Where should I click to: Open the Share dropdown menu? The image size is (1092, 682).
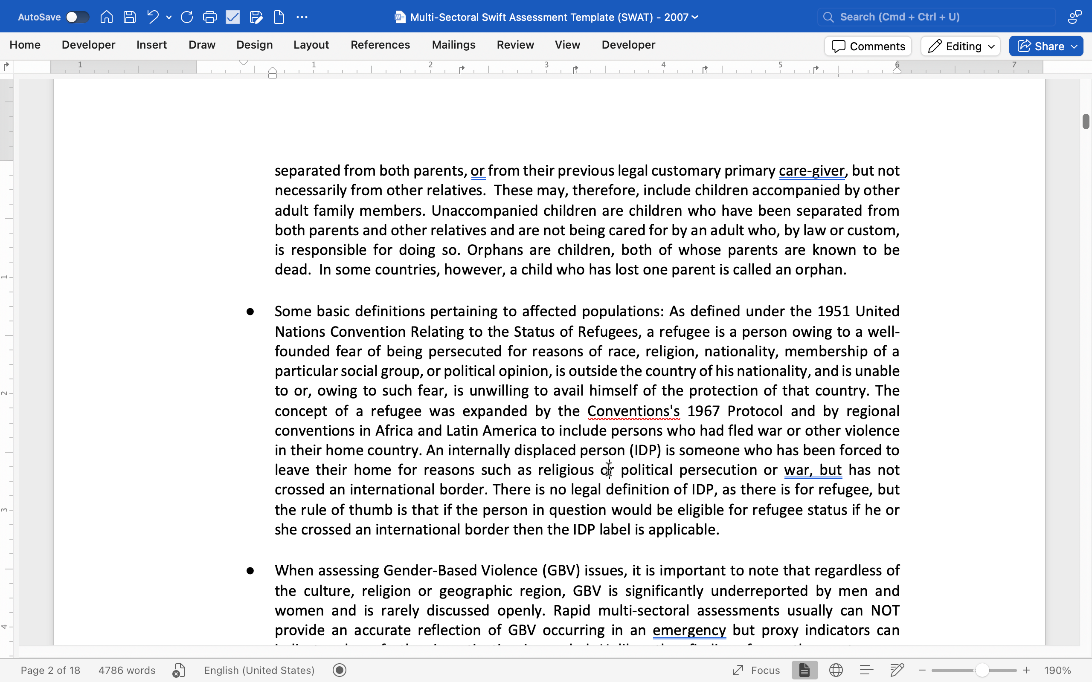[1074, 46]
